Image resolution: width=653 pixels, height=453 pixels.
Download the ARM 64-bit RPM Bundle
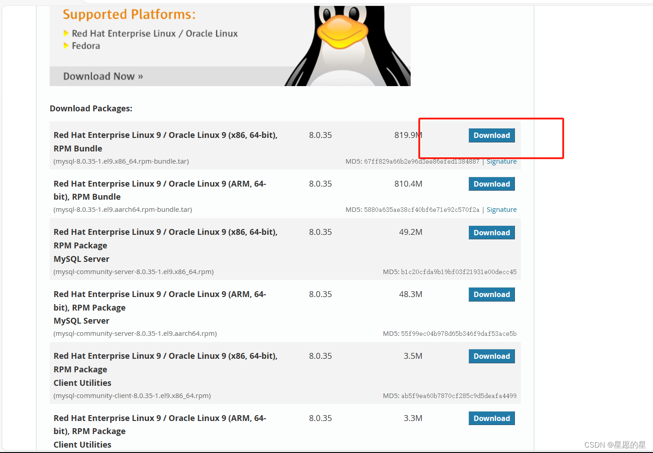[491, 183]
